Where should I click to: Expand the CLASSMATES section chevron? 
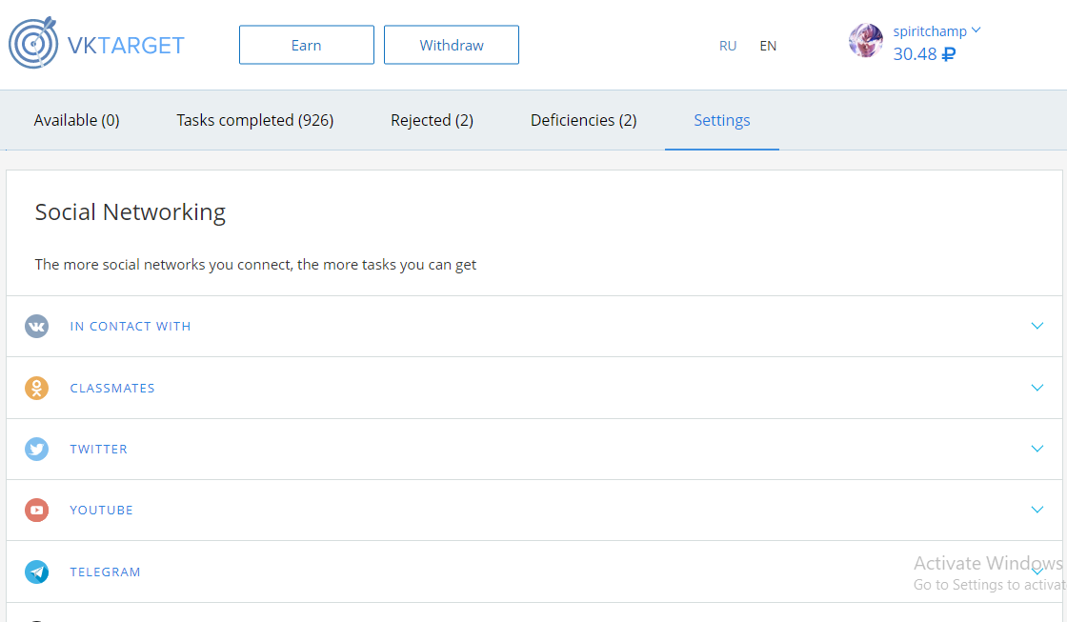click(1037, 388)
